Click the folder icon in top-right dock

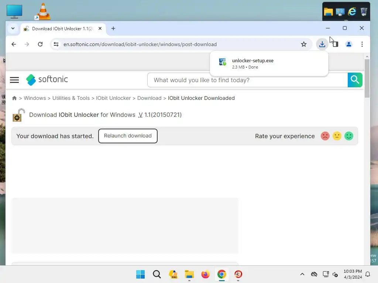(x=328, y=11)
